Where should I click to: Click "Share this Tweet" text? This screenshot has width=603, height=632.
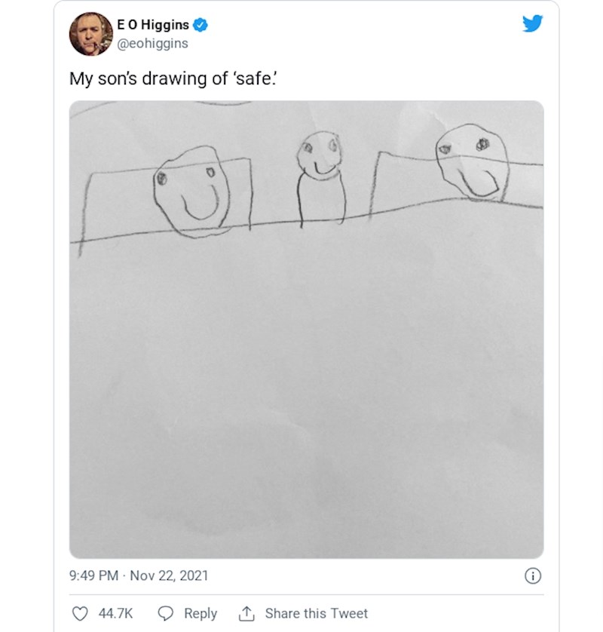pos(317,613)
